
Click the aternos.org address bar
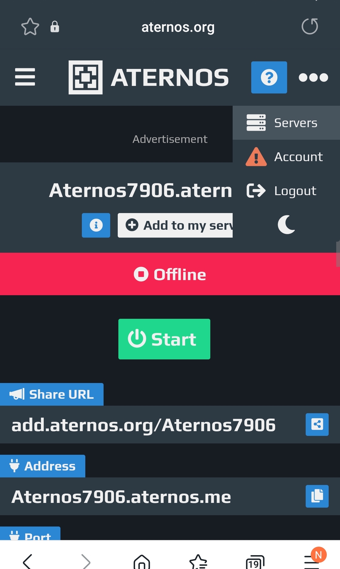coord(178,27)
